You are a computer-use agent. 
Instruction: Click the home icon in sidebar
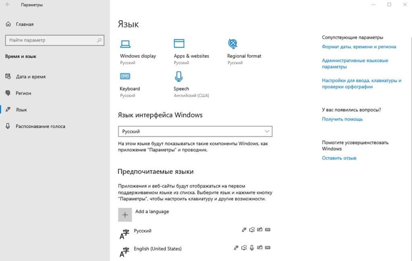pyautogui.click(x=8, y=24)
